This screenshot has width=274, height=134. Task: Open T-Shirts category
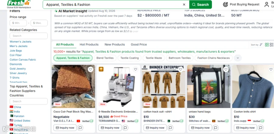click(15, 78)
